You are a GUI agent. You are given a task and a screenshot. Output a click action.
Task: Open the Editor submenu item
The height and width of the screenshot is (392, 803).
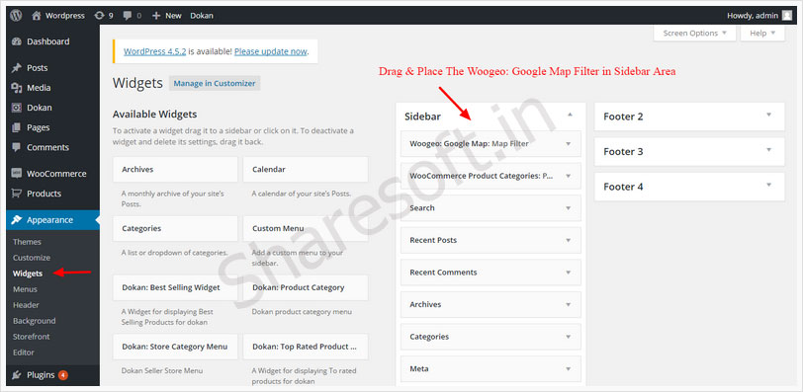click(24, 353)
